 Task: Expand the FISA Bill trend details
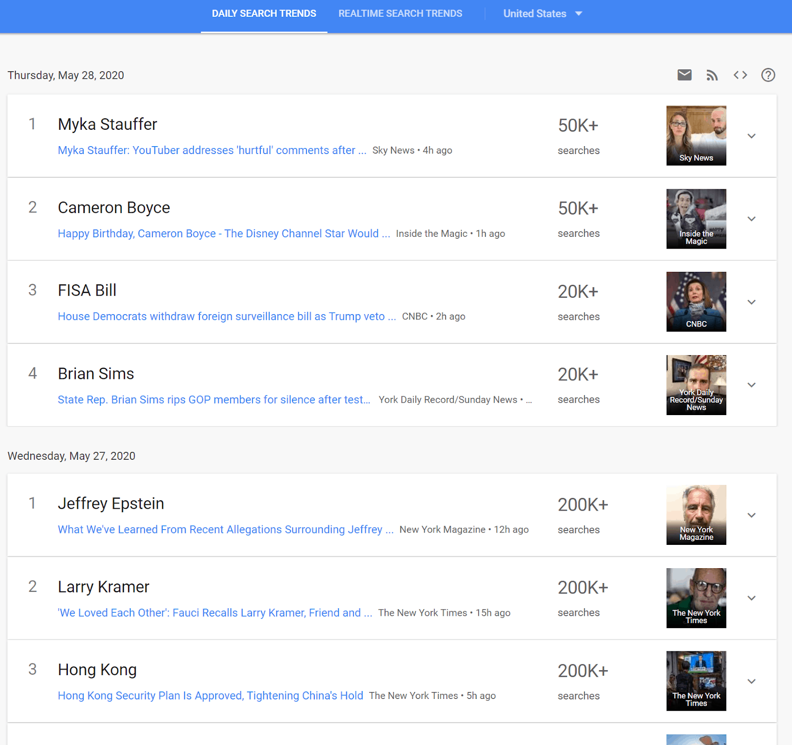pos(751,302)
